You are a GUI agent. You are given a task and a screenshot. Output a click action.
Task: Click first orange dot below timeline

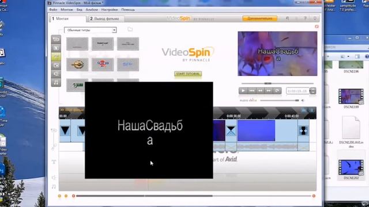[x=59, y=195]
